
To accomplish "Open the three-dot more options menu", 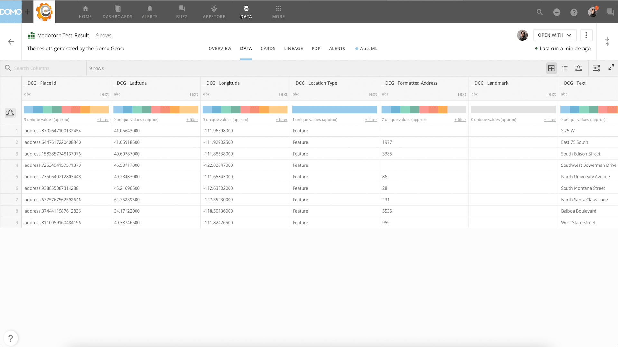I will [586, 35].
